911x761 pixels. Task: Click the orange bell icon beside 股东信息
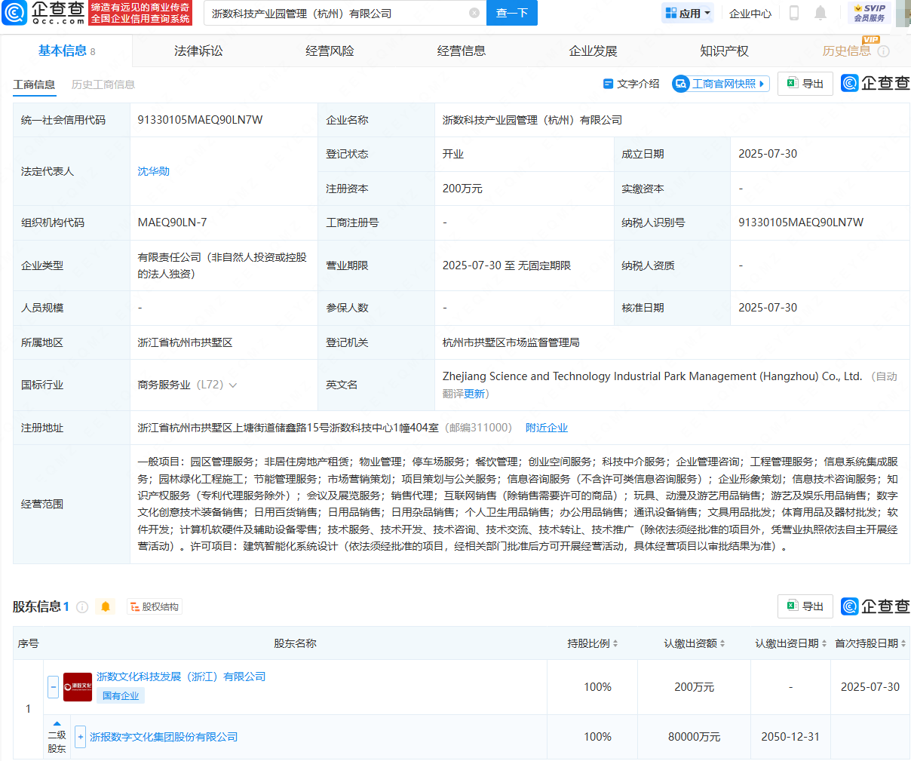pos(106,606)
